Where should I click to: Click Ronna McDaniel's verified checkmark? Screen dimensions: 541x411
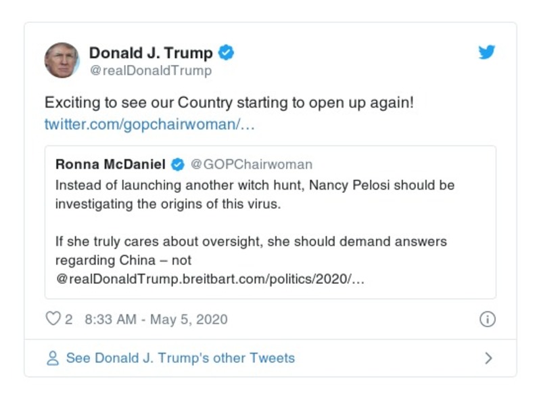177,163
